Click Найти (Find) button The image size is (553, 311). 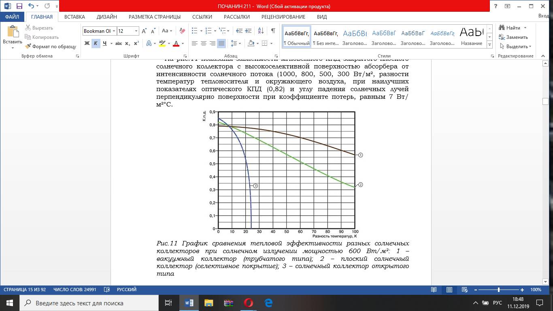(x=510, y=28)
